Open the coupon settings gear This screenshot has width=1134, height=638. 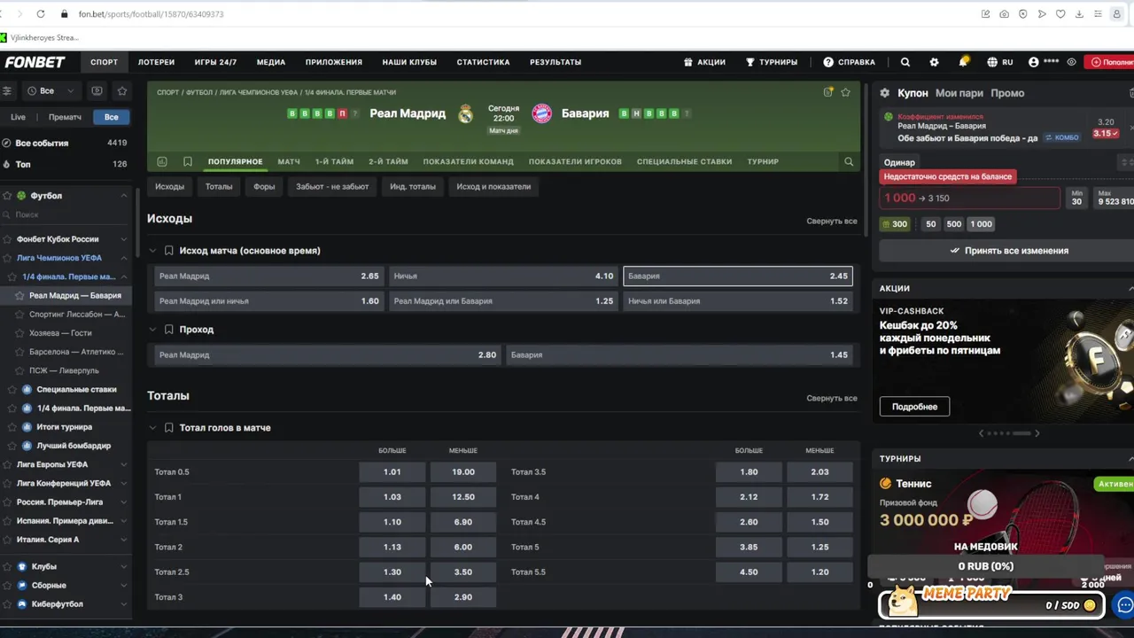click(x=884, y=93)
